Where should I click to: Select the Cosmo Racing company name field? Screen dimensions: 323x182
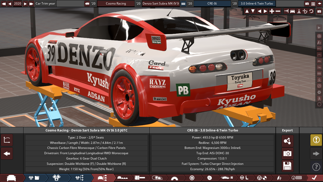click(116, 4)
